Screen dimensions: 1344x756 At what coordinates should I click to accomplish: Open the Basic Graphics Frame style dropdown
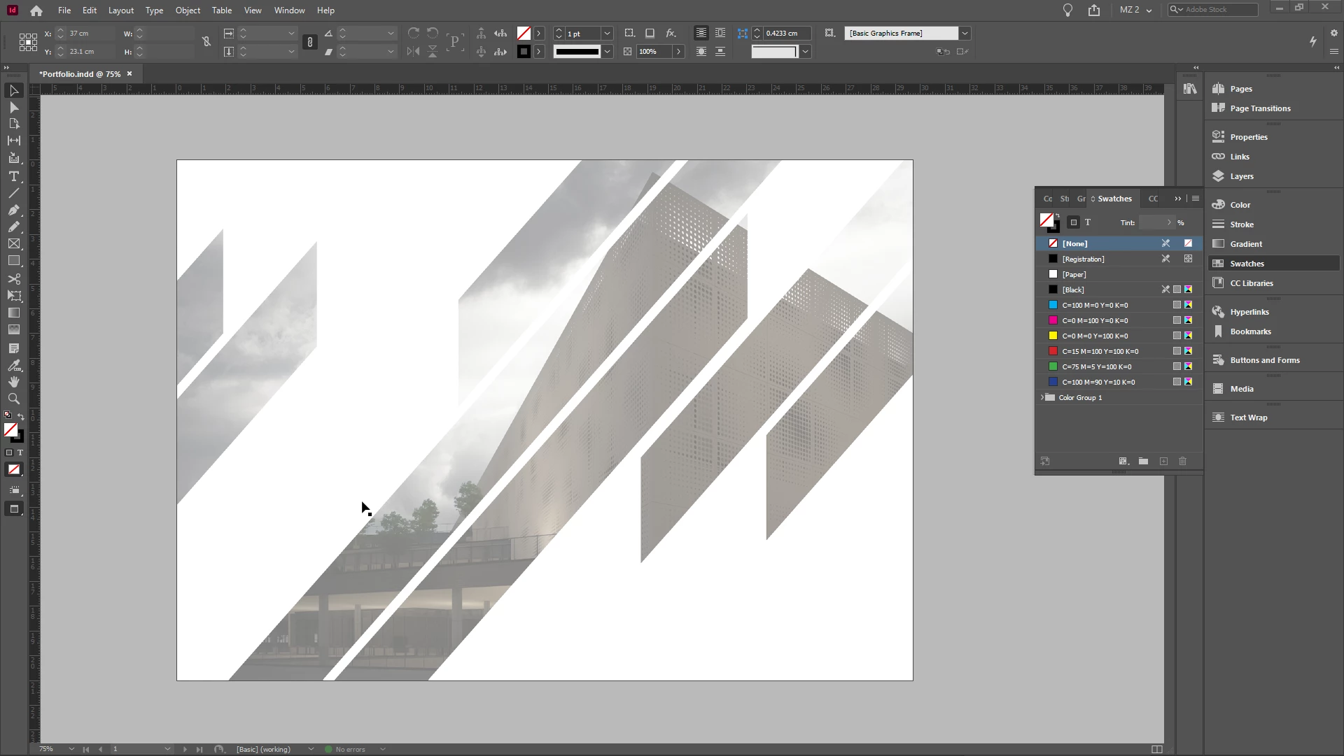[x=965, y=33]
